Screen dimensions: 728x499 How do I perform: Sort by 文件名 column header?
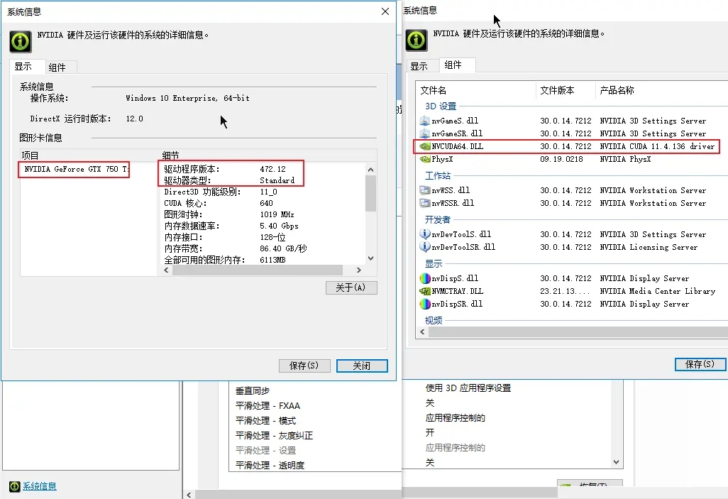point(476,90)
